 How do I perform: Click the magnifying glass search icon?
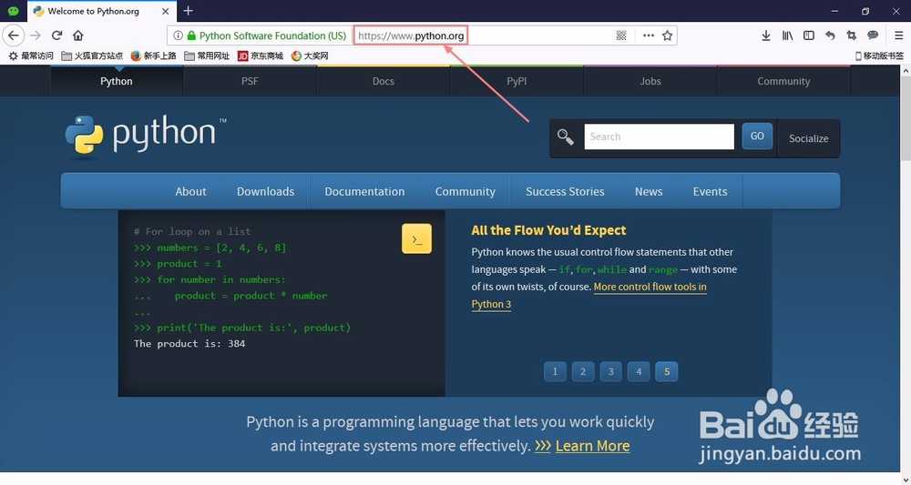tap(566, 137)
